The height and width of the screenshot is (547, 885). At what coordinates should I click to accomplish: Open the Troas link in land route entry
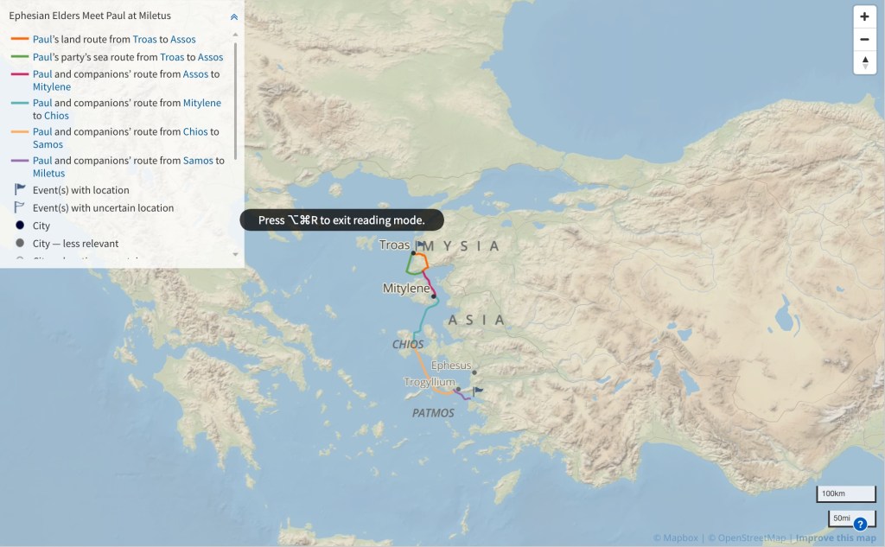coord(144,39)
